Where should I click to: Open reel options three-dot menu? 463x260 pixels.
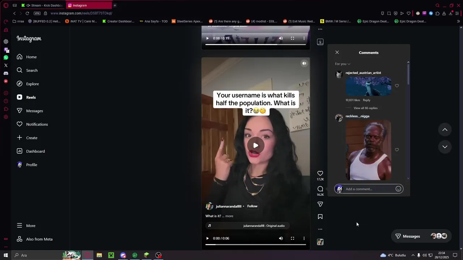(320, 229)
